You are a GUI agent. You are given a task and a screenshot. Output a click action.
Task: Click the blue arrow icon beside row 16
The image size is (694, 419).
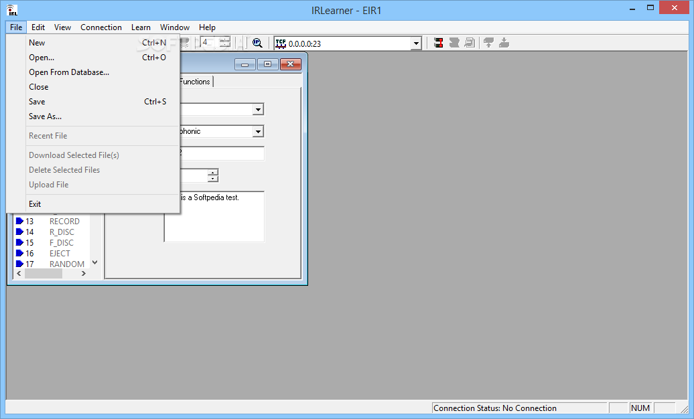[19, 253]
